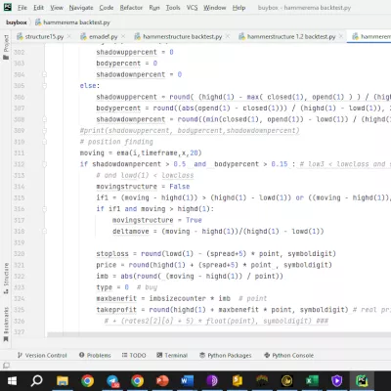Open PowerPoint from the taskbar
This screenshot has width=391, height=391.
point(162,380)
